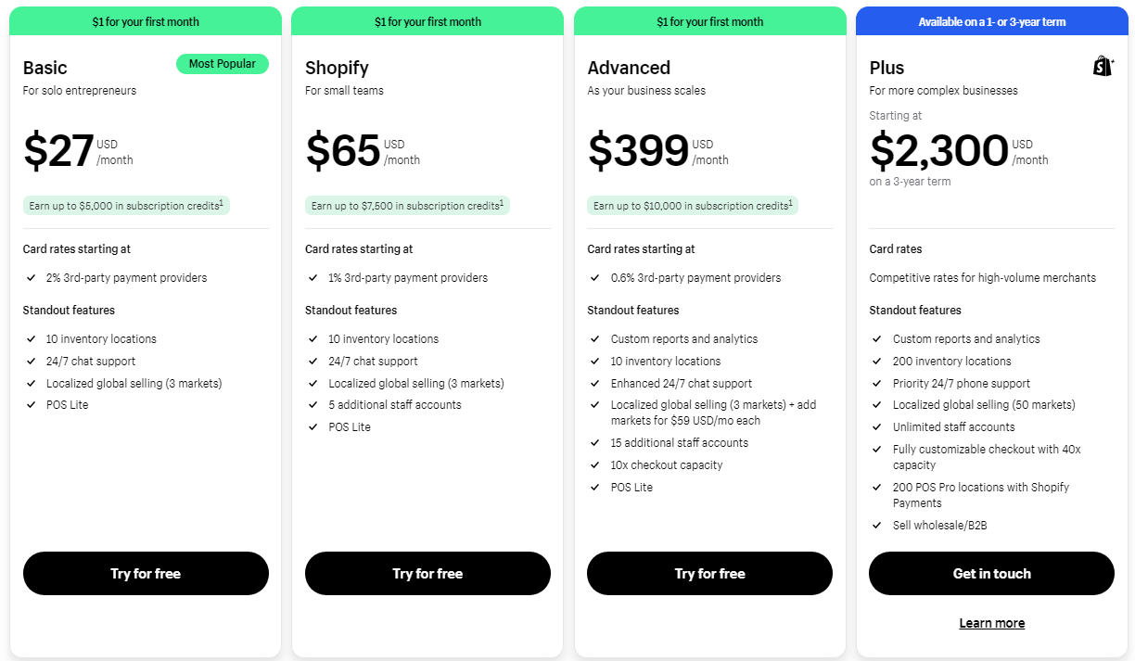
Task: Click checkmark beside 0.6% 3rd-party payment providers
Action: click(x=594, y=278)
